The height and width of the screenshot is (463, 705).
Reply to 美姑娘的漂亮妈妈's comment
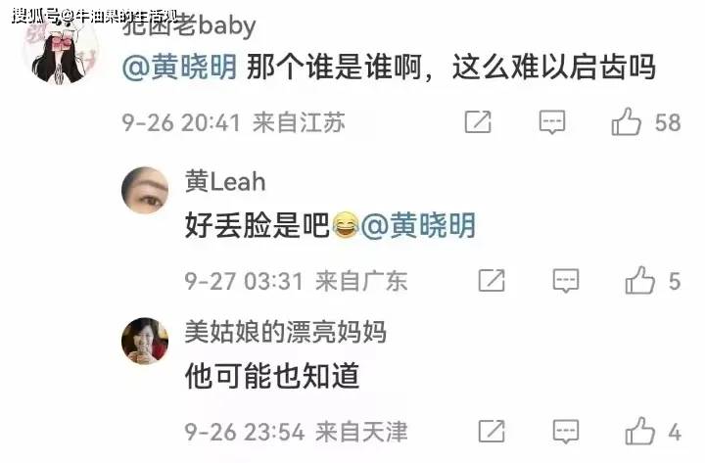[566, 432]
